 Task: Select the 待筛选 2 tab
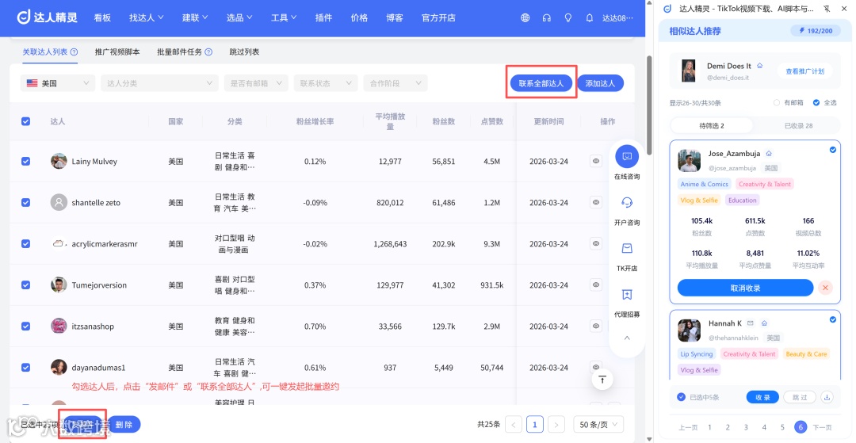[711, 125]
